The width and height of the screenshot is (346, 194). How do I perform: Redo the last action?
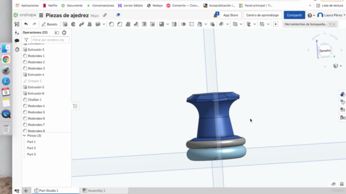tap(34, 24)
